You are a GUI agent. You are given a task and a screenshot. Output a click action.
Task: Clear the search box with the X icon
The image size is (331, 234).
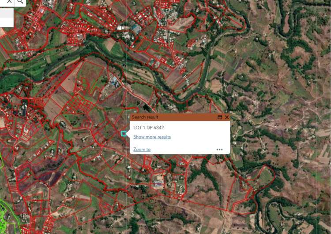[x=9, y=1]
